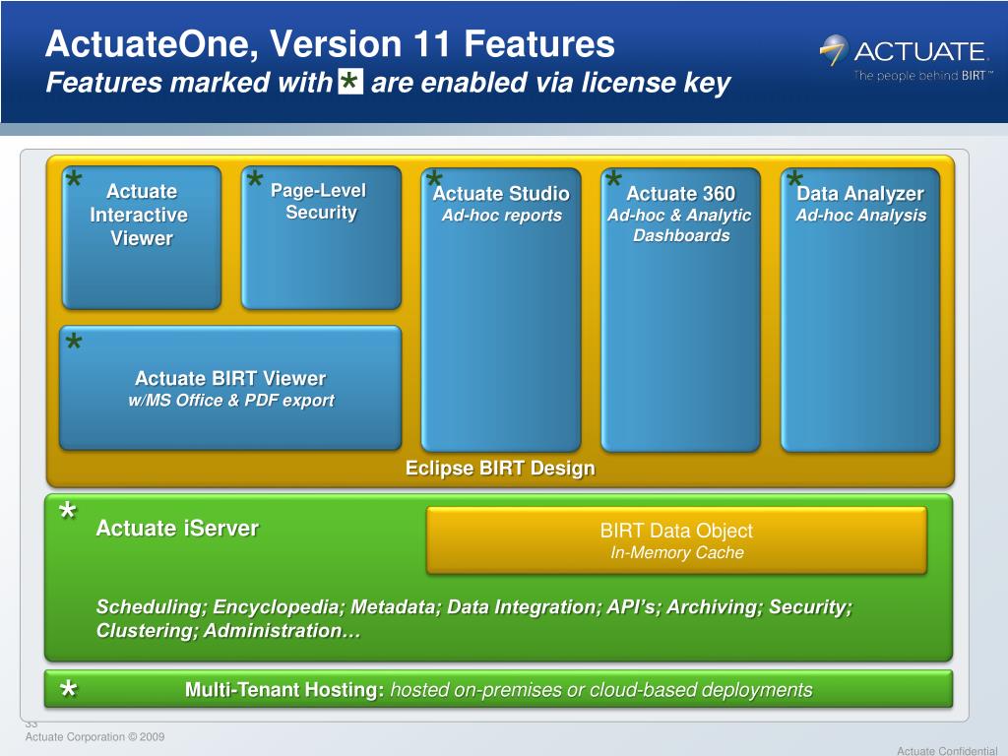Click the 'Eclipse BIRT Design' label

click(500, 468)
